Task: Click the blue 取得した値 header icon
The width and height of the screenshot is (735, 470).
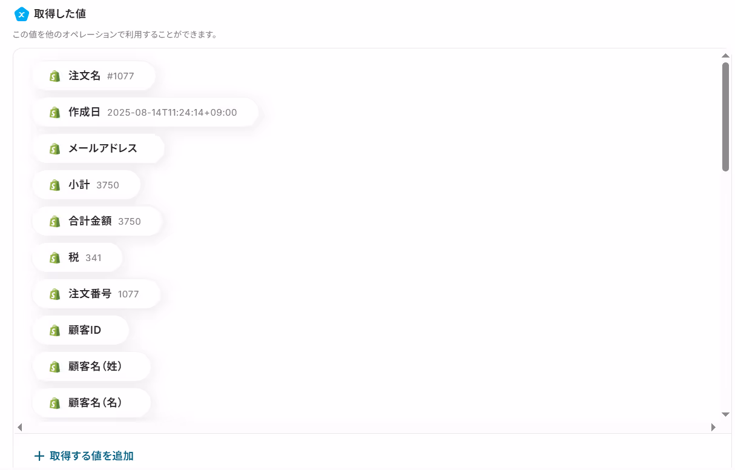Action: [22, 13]
